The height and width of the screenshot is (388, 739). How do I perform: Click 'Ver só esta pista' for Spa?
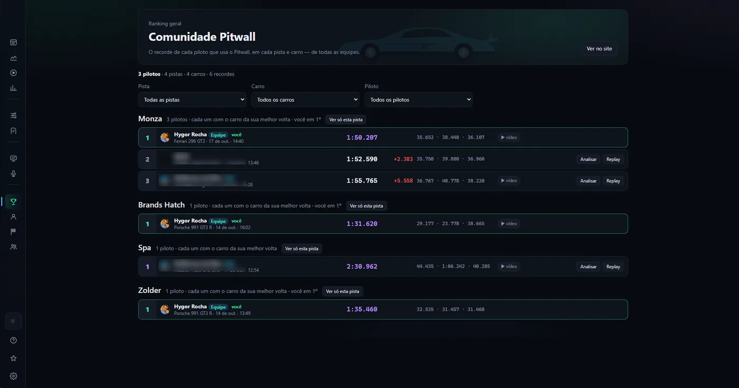301,249
